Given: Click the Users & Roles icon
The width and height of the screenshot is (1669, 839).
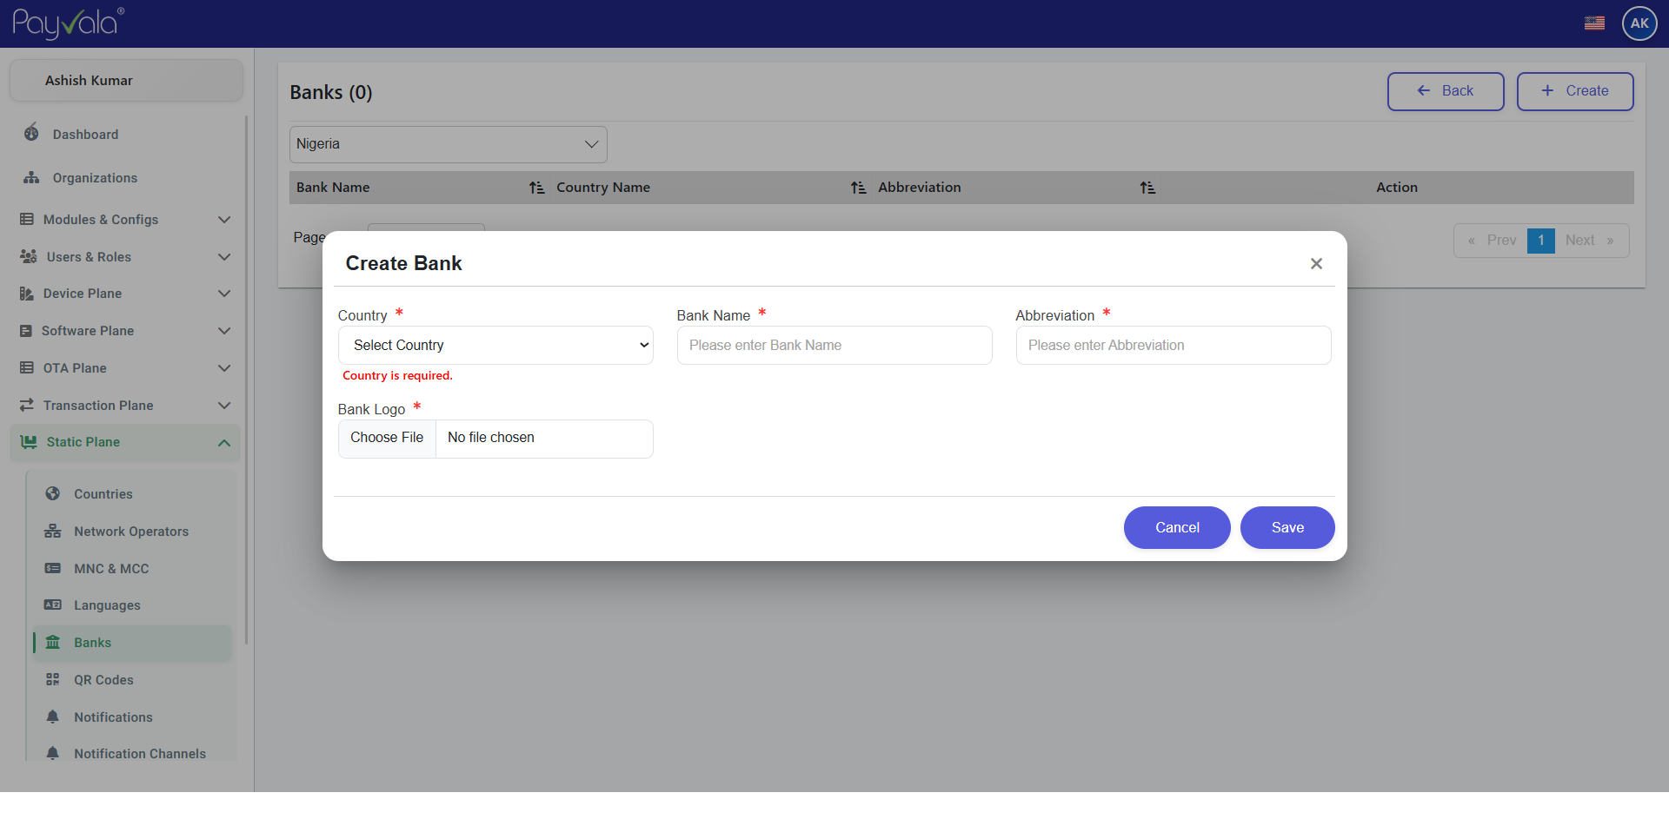Looking at the screenshot, I should [28, 256].
